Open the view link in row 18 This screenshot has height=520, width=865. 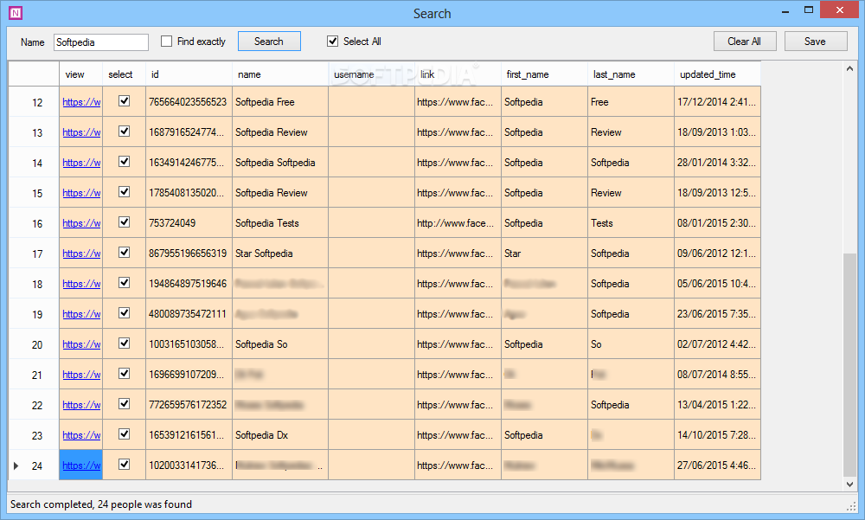click(81, 285)
